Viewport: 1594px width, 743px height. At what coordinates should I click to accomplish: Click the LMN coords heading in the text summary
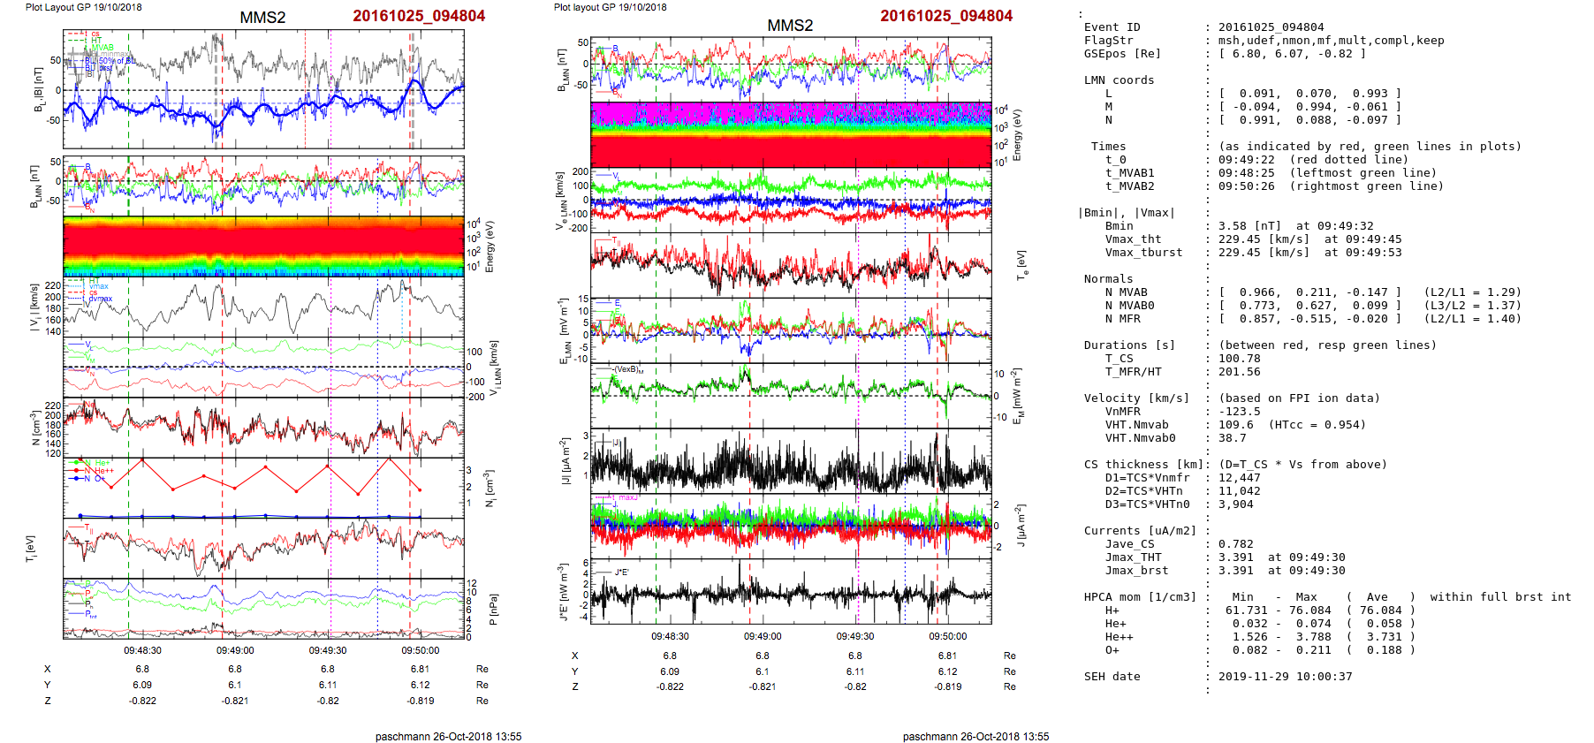point(1119,80)
